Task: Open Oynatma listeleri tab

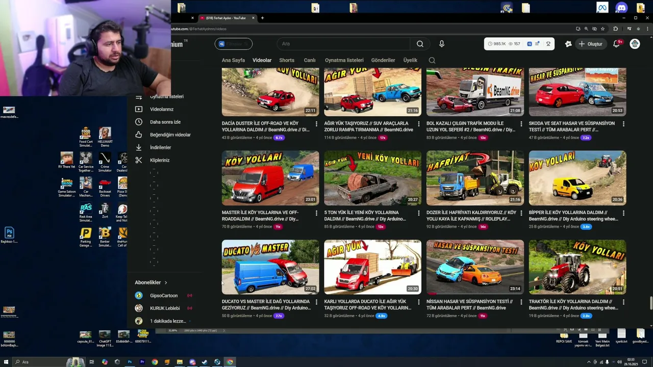Action: coord(344,60)
